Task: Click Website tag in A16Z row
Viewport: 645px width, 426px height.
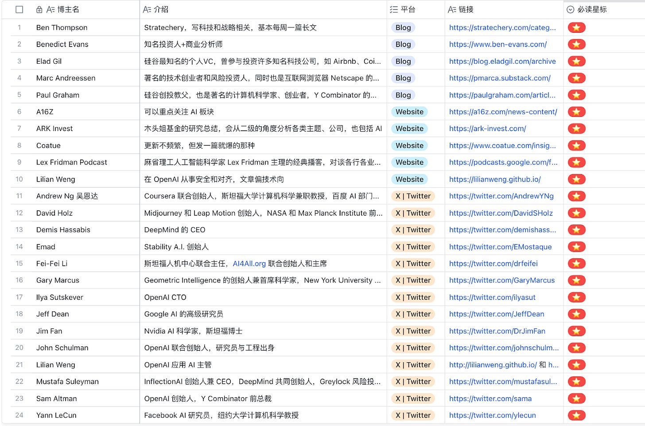Action: click(410, 112)
